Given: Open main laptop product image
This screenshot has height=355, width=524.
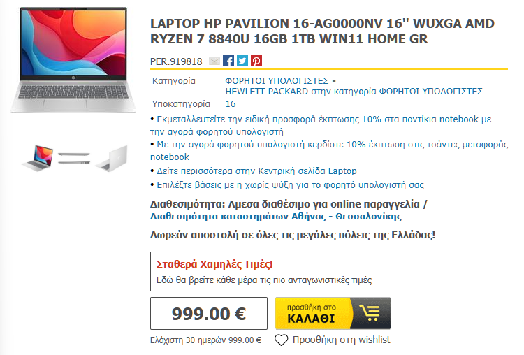Looking at the screenshot, I should [73, 60].
